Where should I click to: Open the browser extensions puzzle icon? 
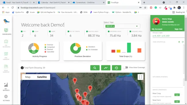point(174,8)
